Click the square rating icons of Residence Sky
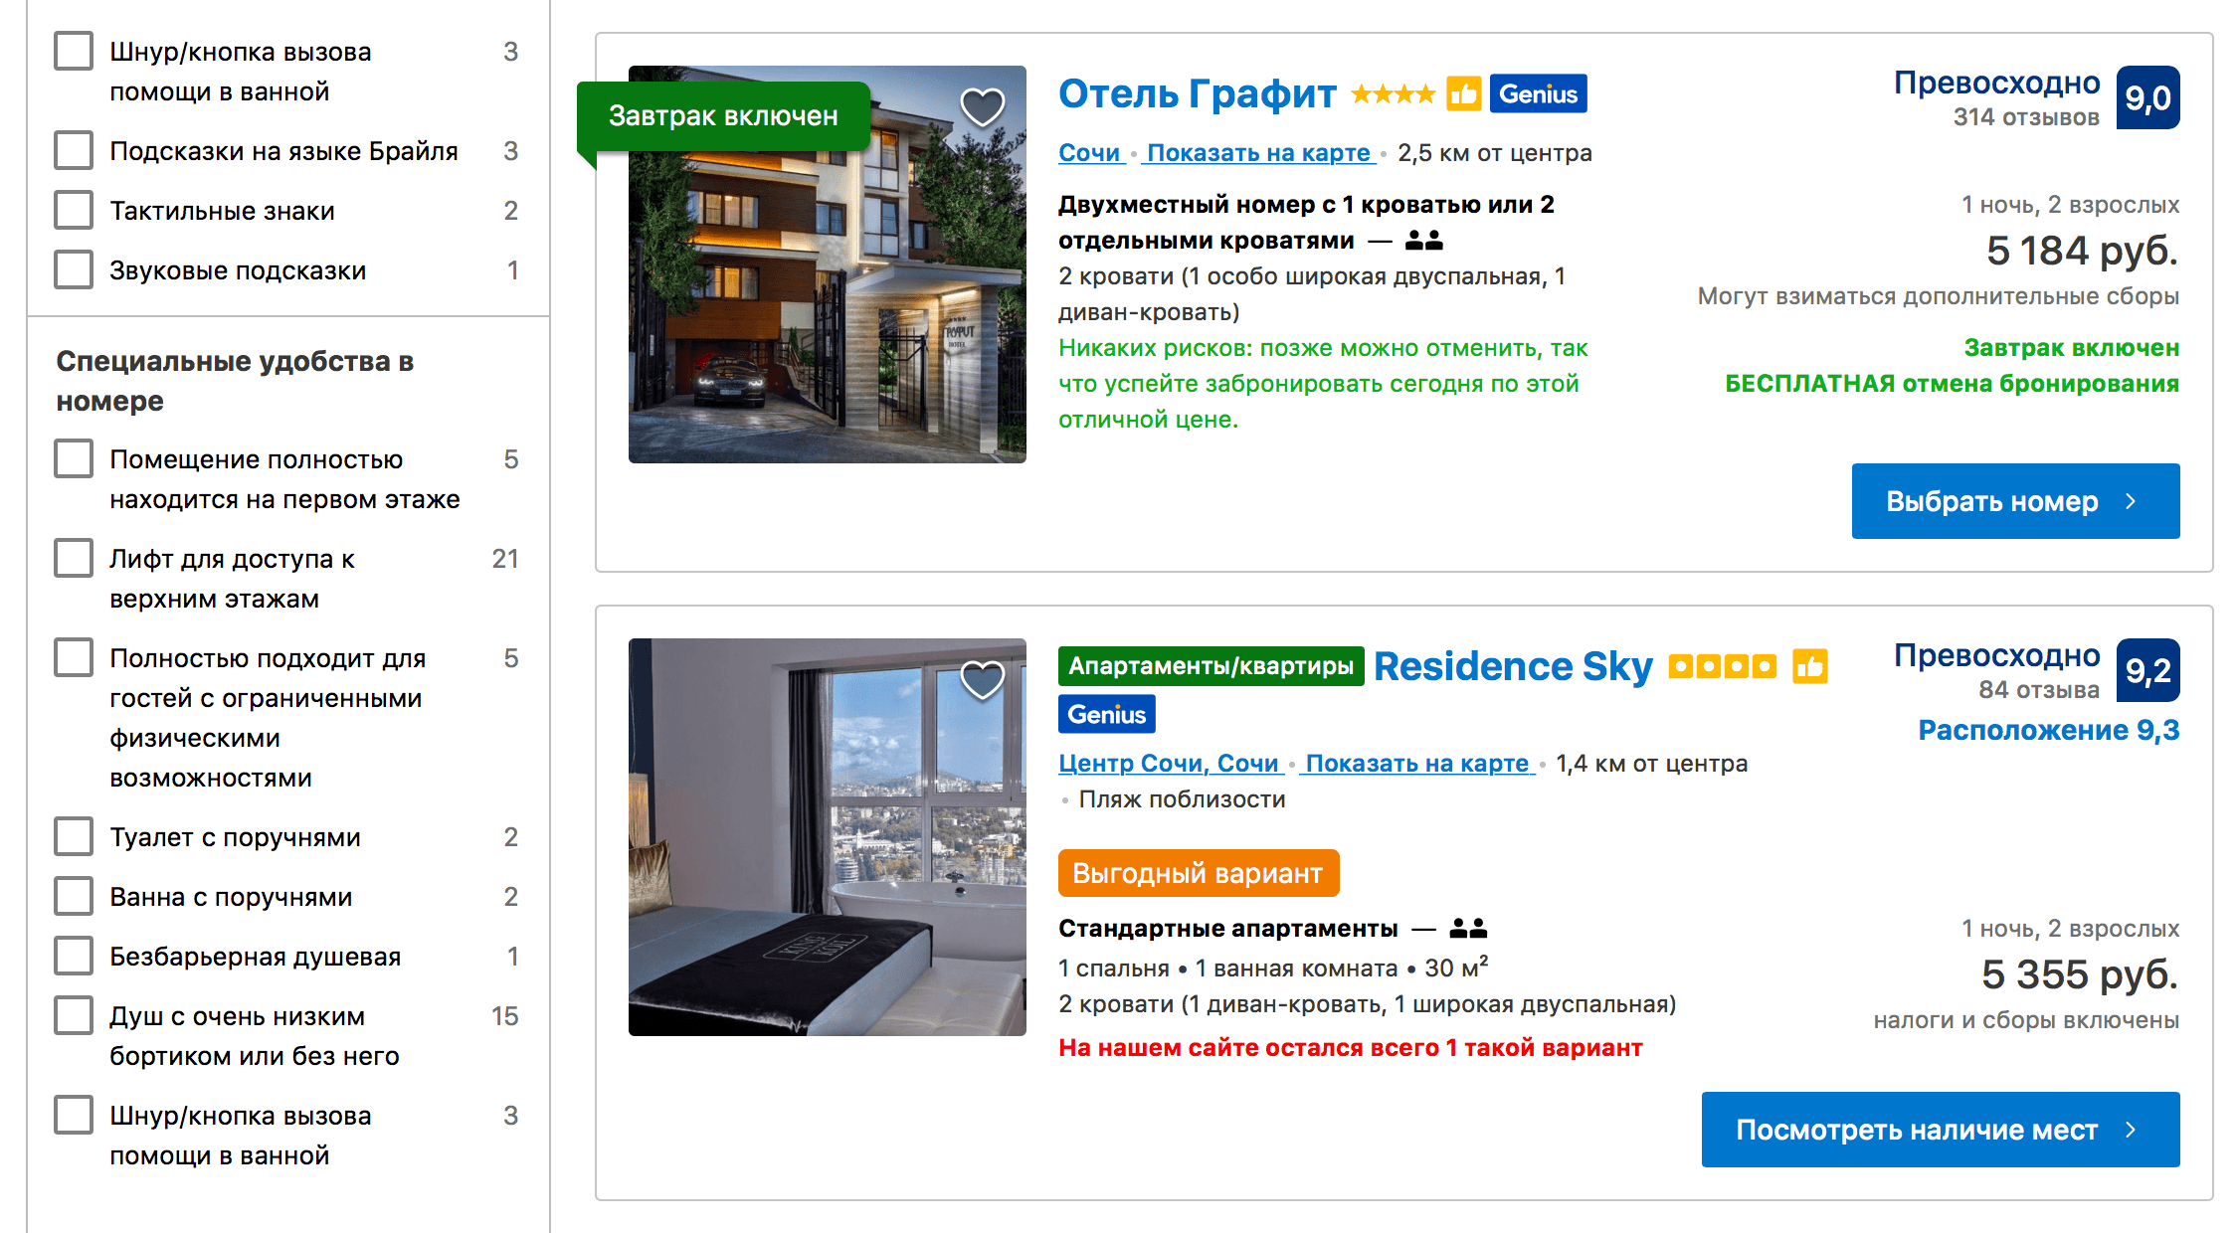This screenshot has width=2238, height=1233. (x=1722, y=666)
